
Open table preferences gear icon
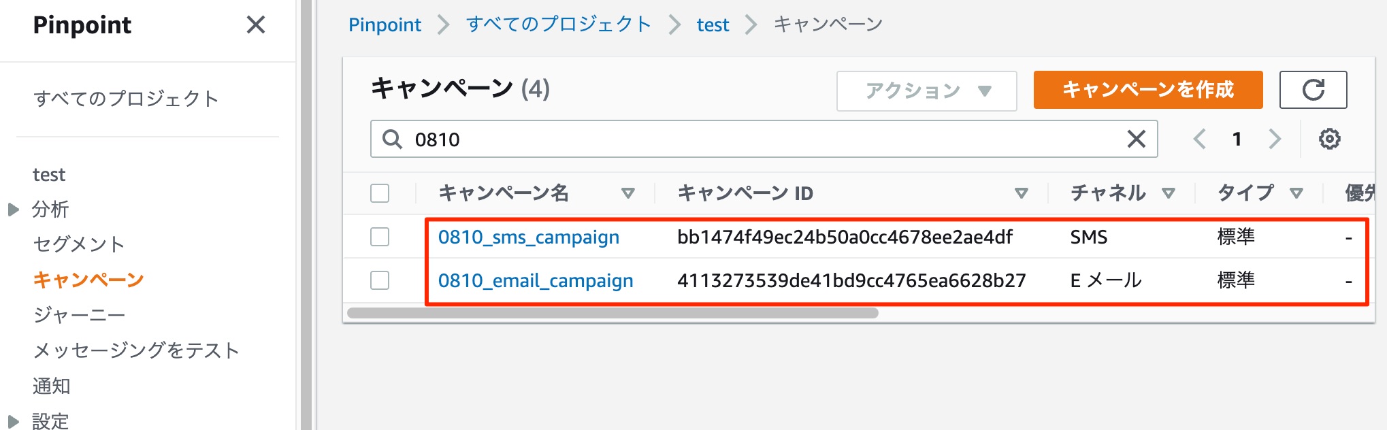click(1329, 139)
